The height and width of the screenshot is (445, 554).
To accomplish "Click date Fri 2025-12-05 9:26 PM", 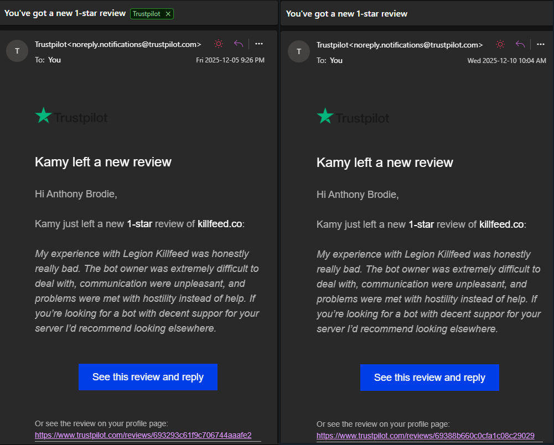I will click(230, 60).
